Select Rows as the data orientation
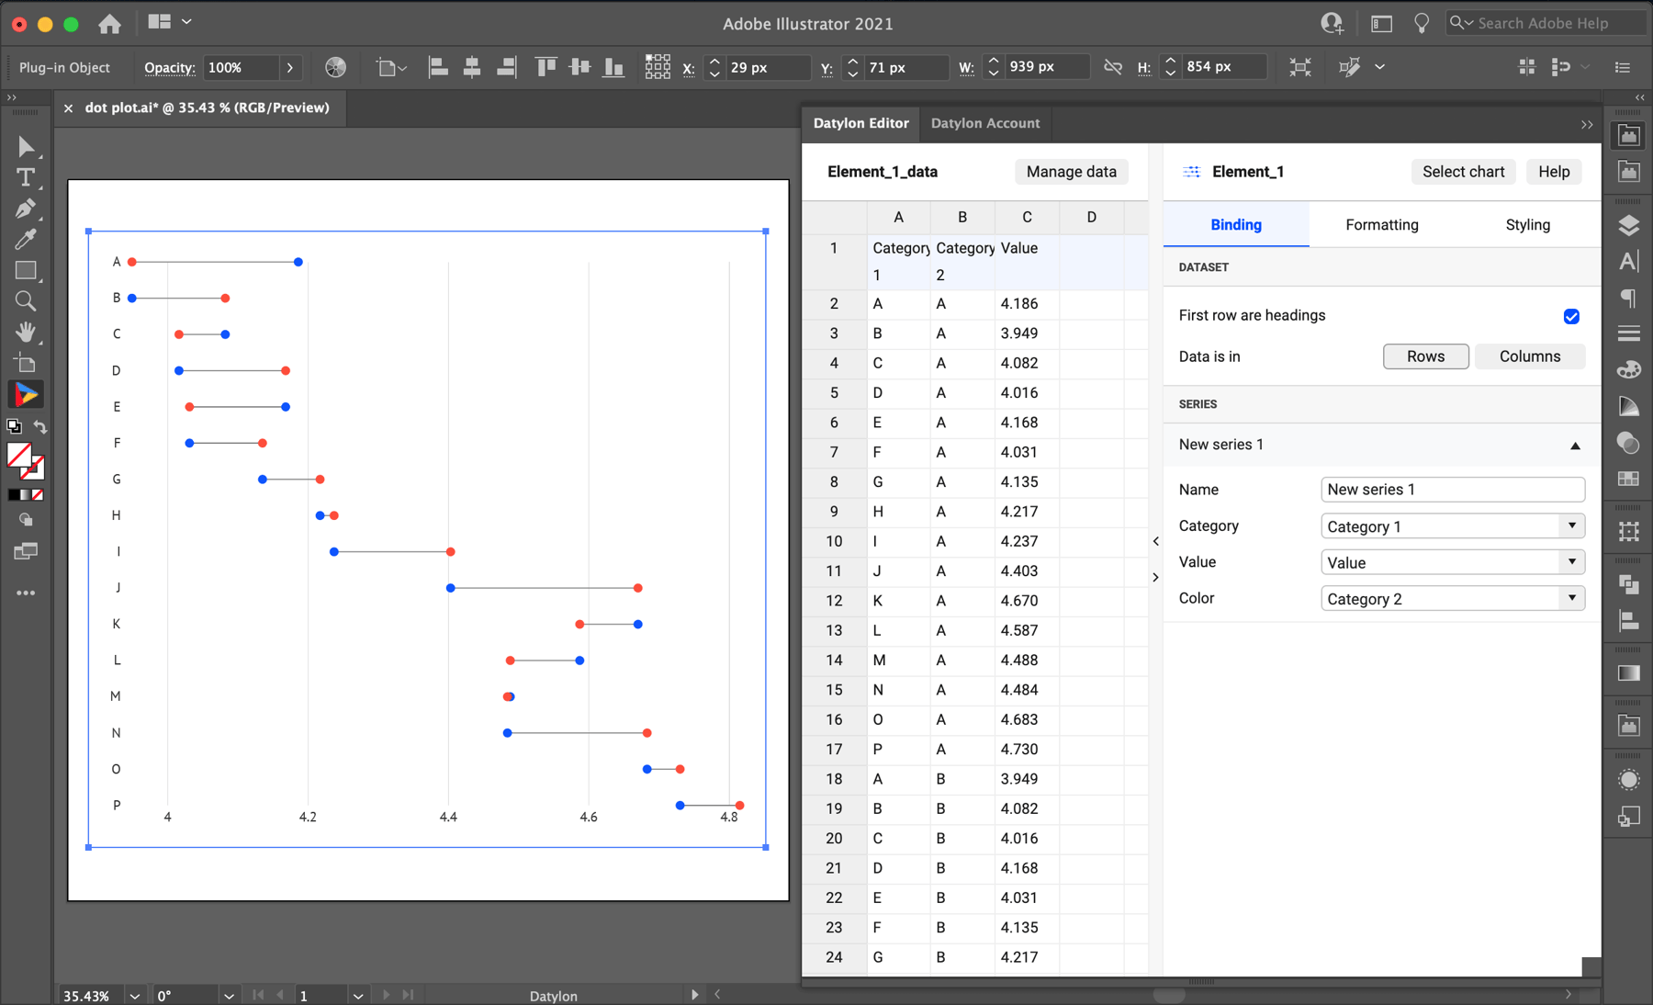Image resolution: width=1653 pixels, height=1005 pixels. pos(1425,356)
